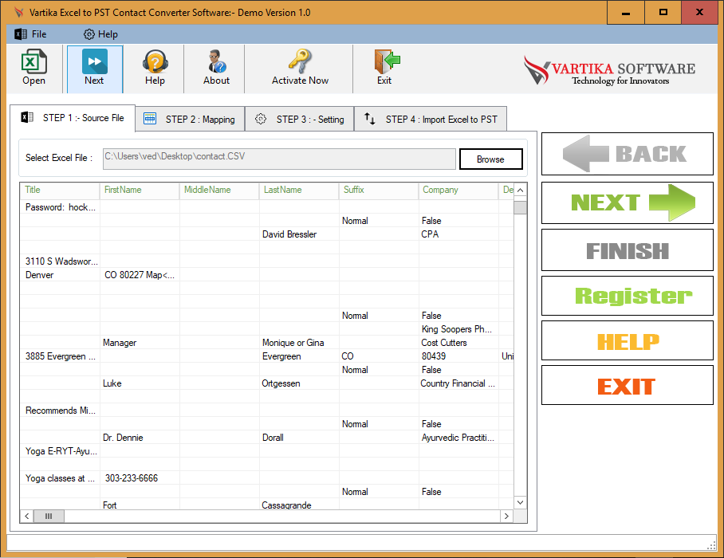Select the 'Ortgessen' cell
Viewport: 724px width, 558px height.
point(299,383)
